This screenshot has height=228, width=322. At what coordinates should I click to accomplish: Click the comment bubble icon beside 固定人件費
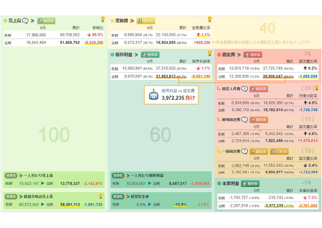coord(245,88)
